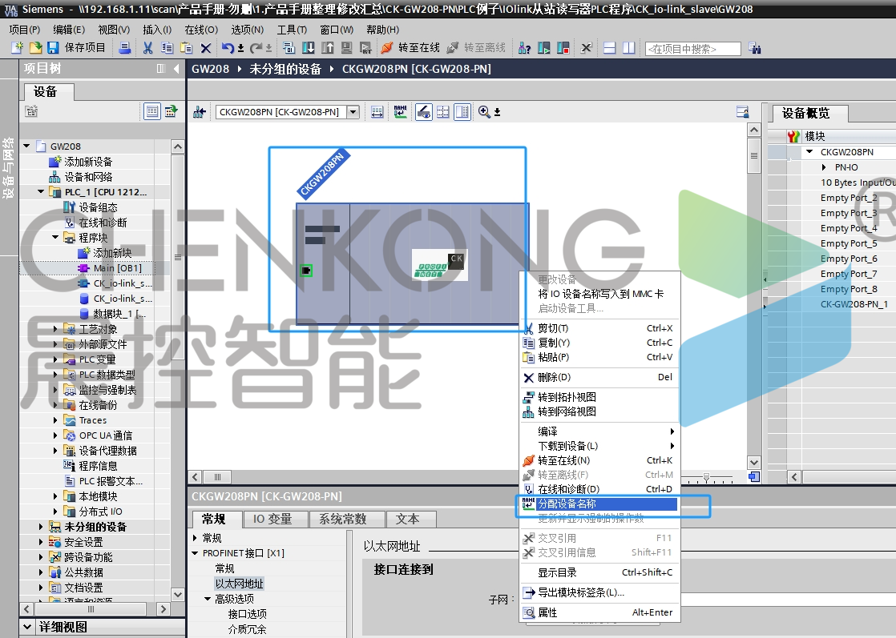The width and height of the screenshot is (896, 638).
Task: Open the CKGW208PN device selector dropdown
Action: pyautogui.click(x=353, y=112)
